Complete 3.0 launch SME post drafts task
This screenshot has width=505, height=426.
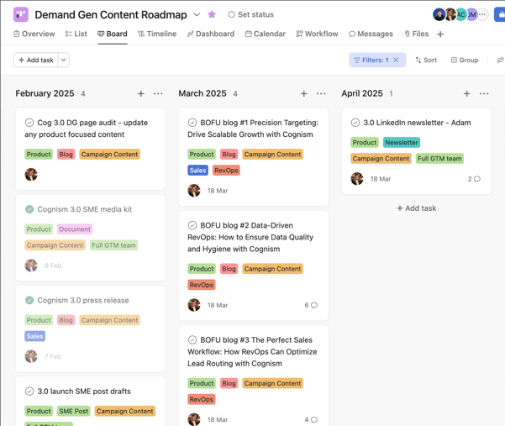coord(29,392)
